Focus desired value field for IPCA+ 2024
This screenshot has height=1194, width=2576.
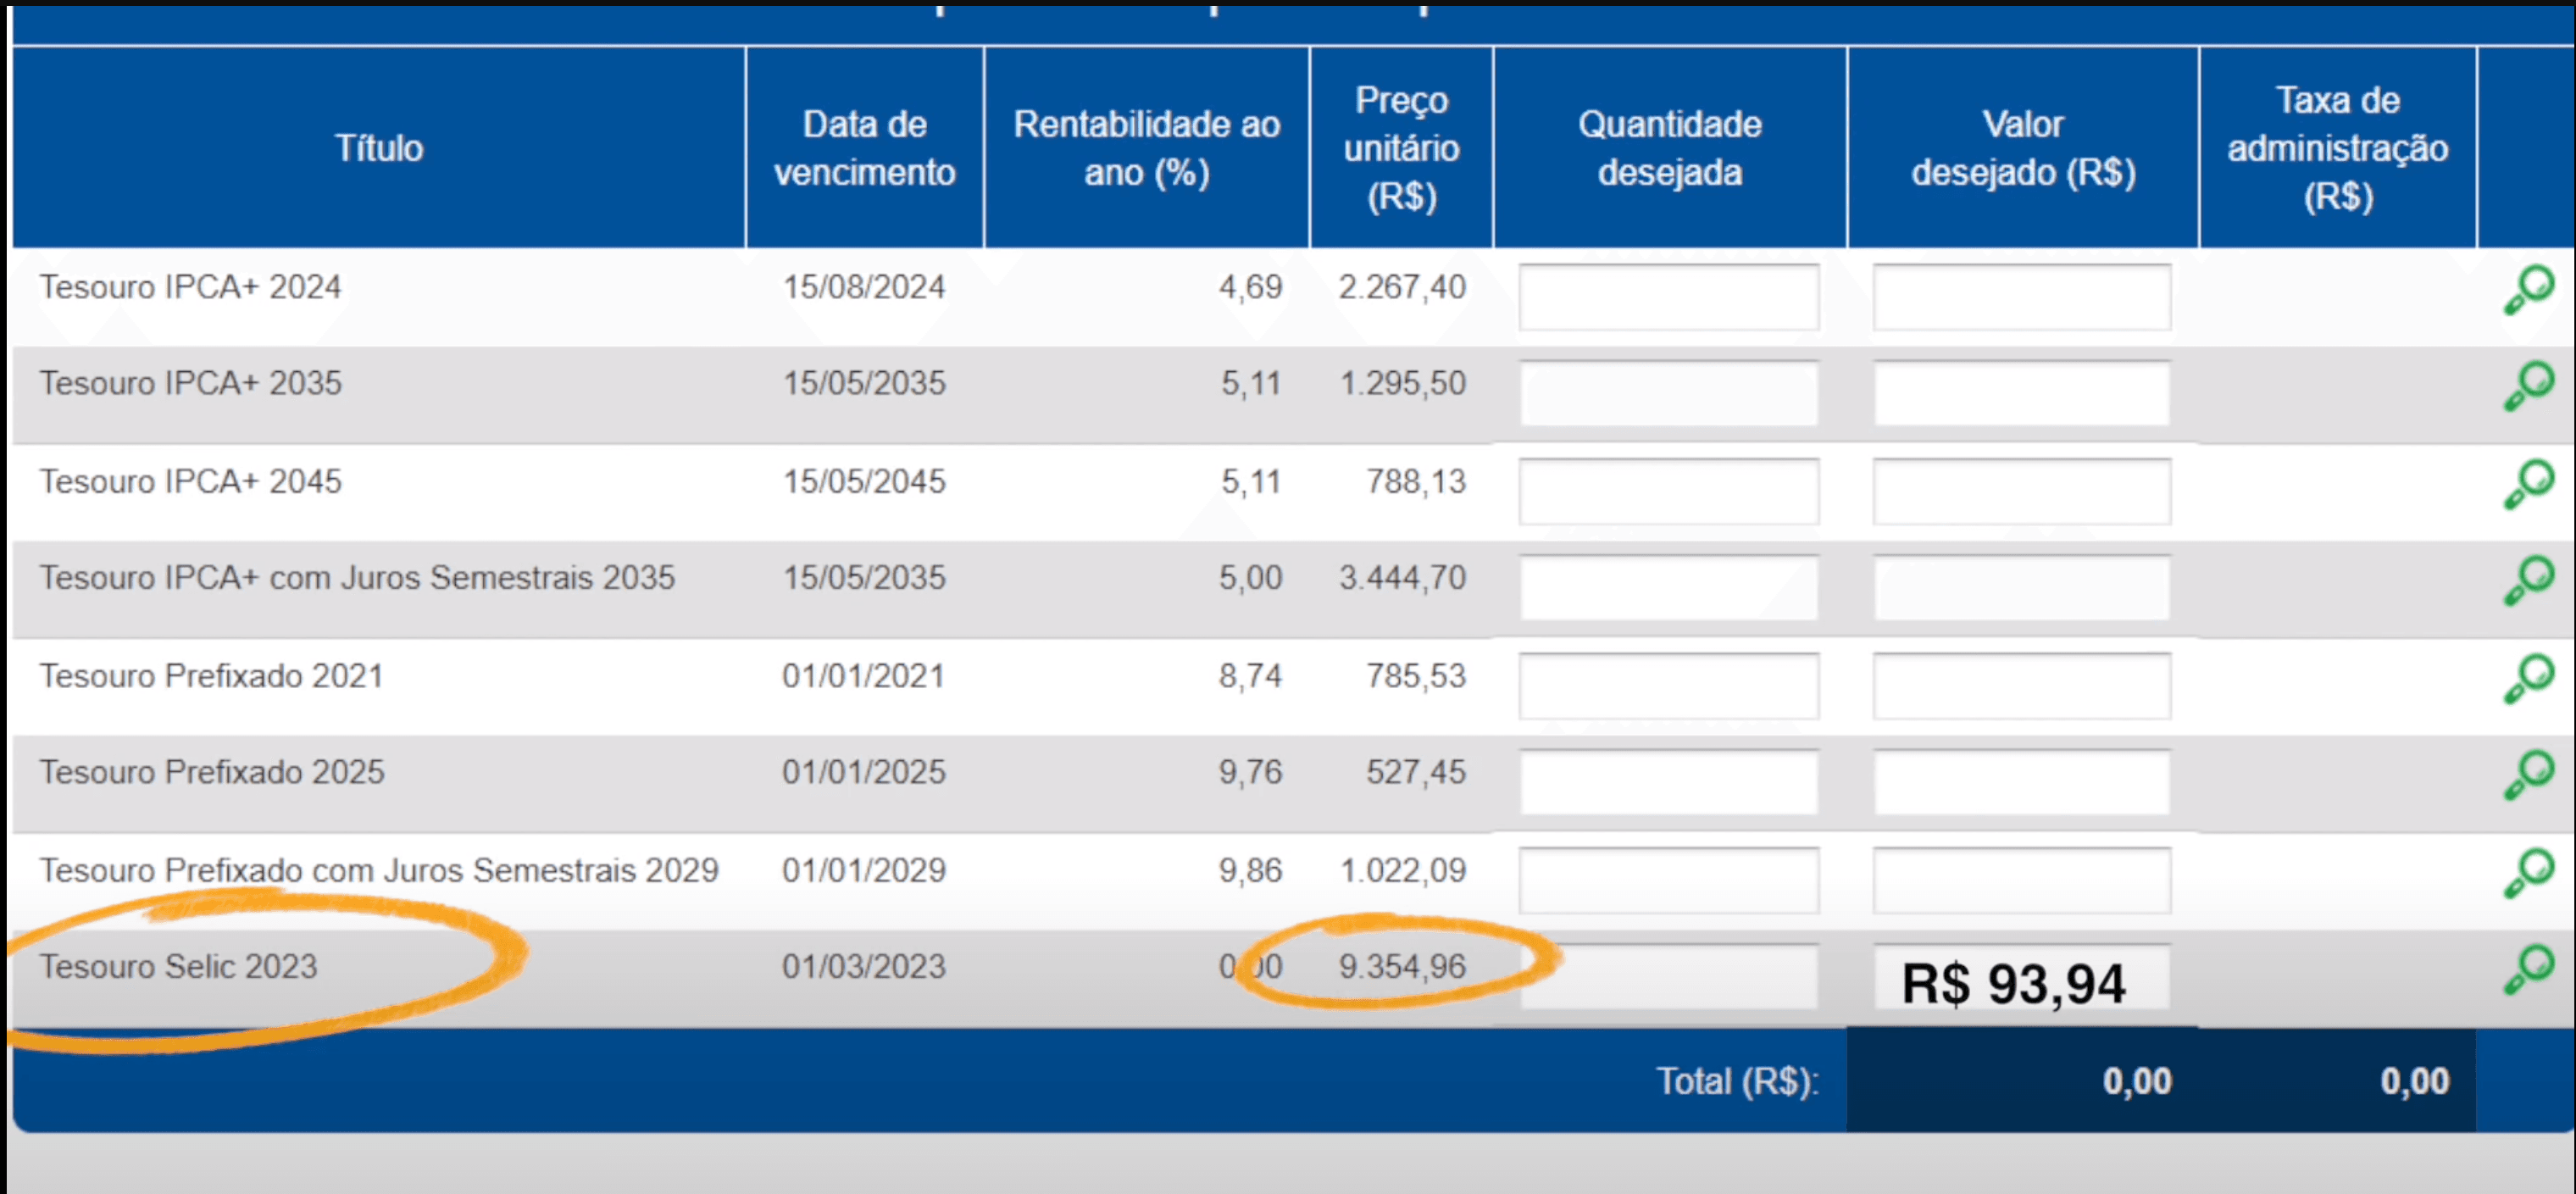point(2021,297)
